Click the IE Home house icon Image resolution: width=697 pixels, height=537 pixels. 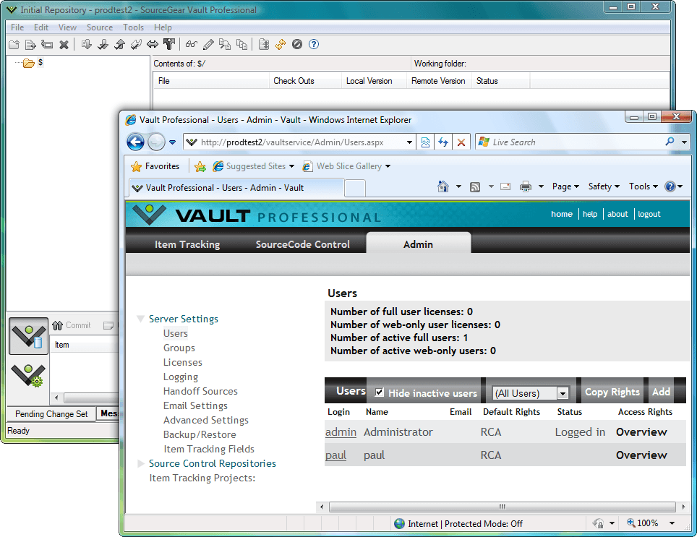click(443, 186)
